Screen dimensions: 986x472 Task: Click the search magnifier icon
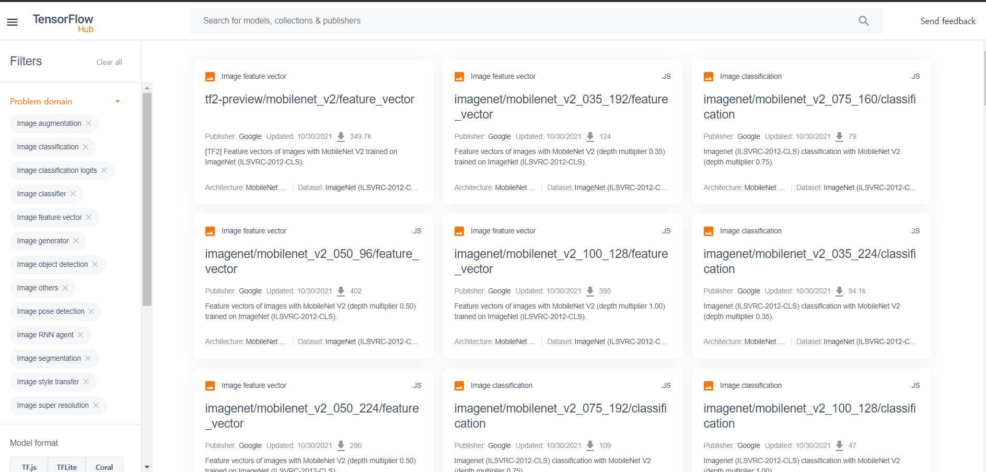pos(864,21)
